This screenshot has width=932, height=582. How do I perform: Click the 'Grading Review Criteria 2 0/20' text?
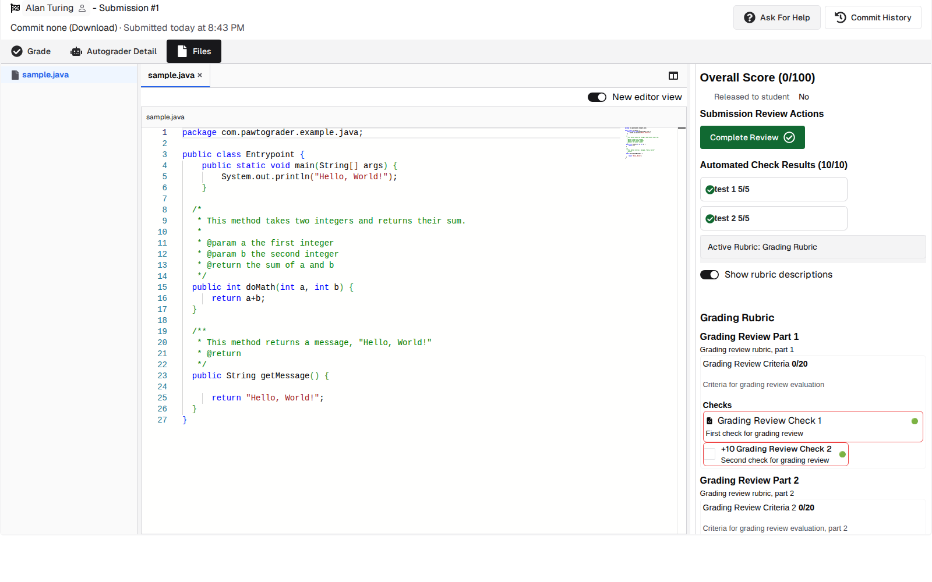tap(758, 508)
